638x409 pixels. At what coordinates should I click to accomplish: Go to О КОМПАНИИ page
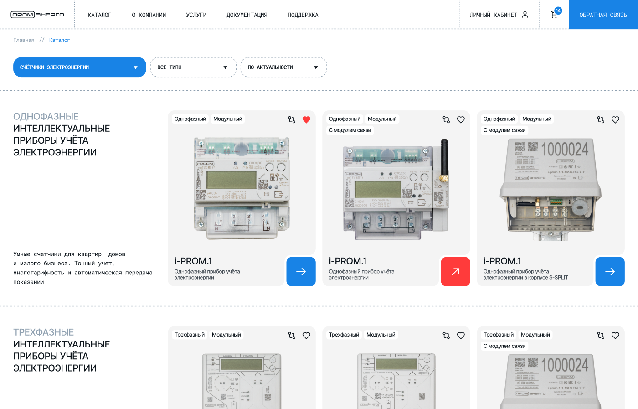[149, 15]
